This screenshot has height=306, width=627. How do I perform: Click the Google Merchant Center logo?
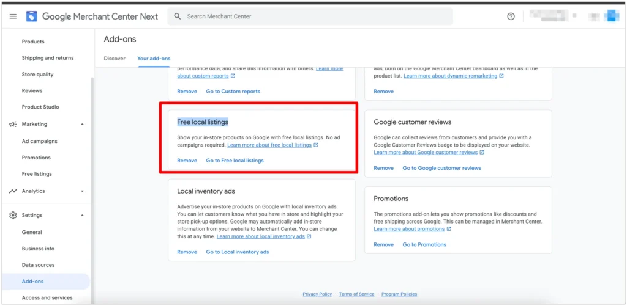tap(31, 16)
